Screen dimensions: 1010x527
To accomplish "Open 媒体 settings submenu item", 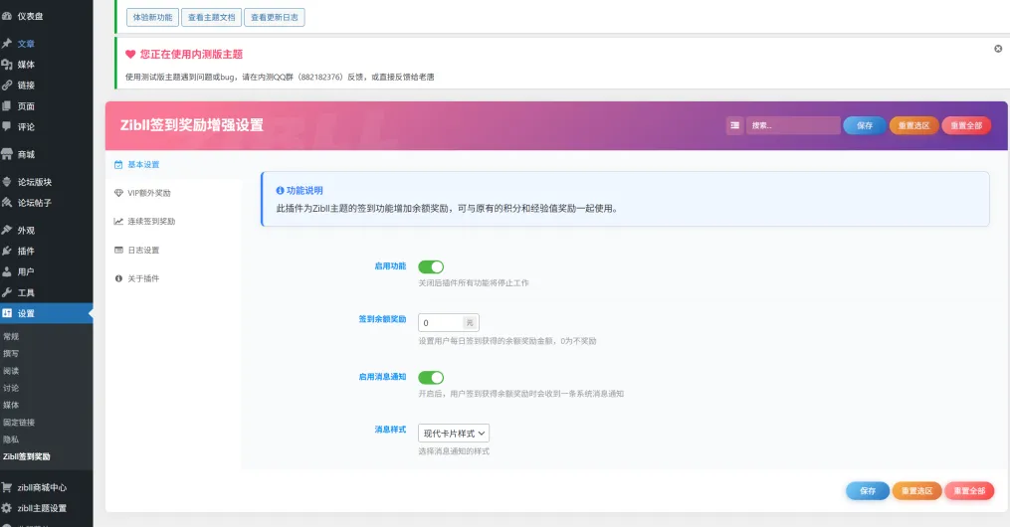I will coord(11,405).
